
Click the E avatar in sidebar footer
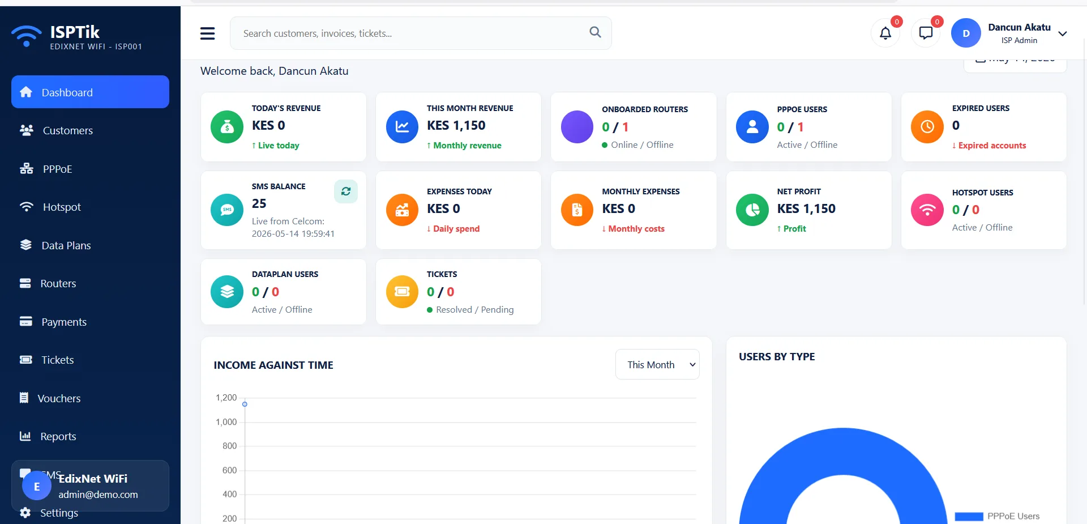coord(37,486)
